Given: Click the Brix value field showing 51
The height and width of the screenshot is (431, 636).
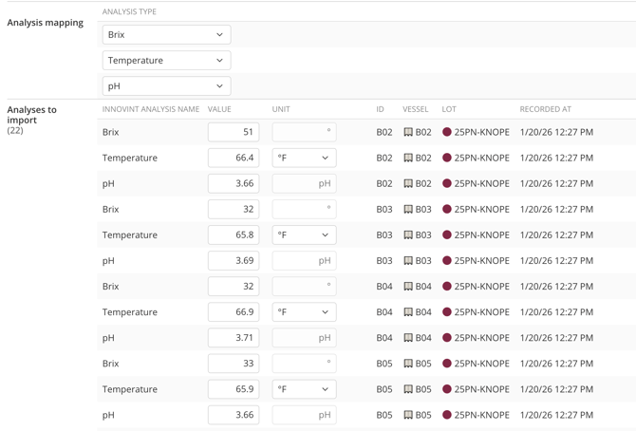Looking at the screenshot, I should click(x=234, y=133).
